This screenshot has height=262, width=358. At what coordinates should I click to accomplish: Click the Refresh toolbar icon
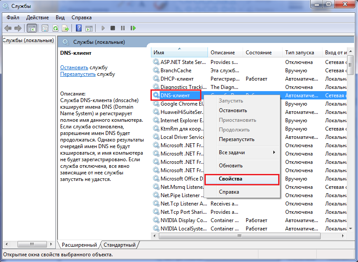click(55, 28)
